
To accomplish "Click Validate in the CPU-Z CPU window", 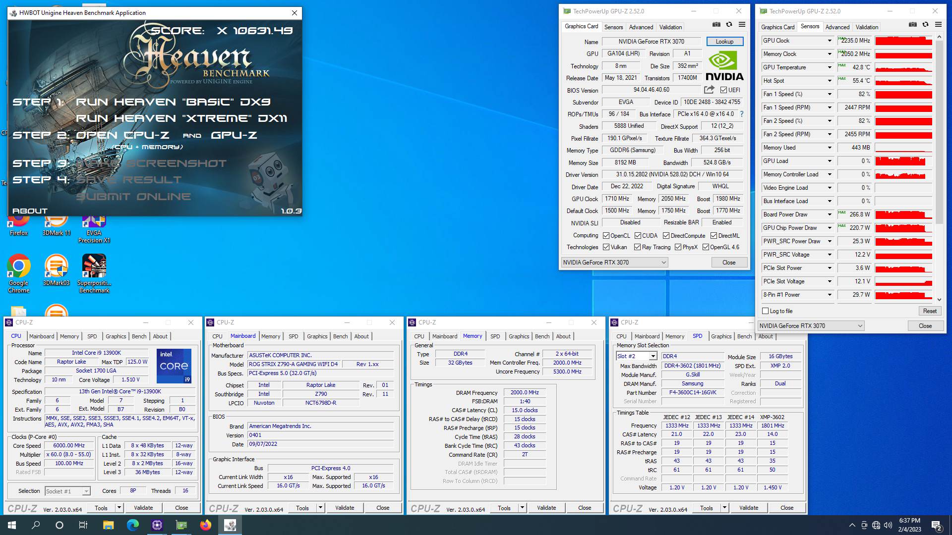I will (143, 508).
